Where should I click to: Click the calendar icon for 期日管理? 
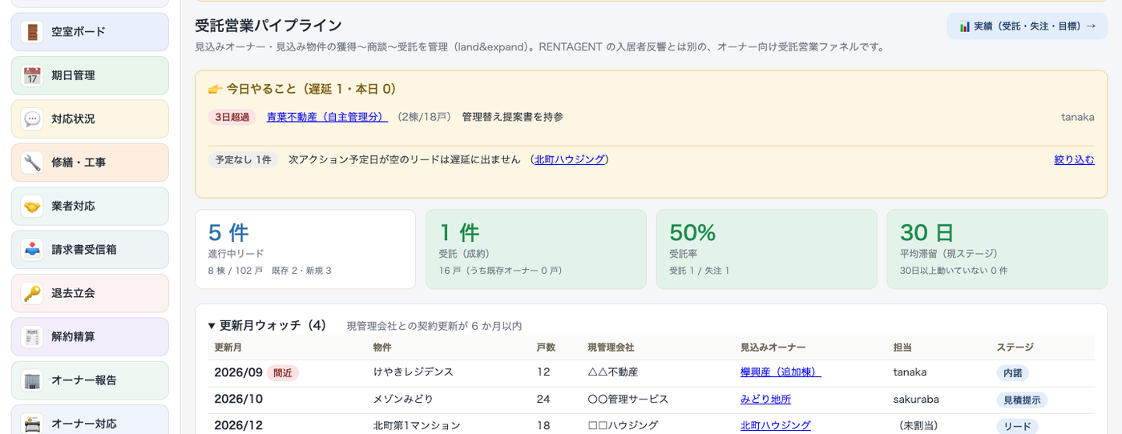point(32,75)
